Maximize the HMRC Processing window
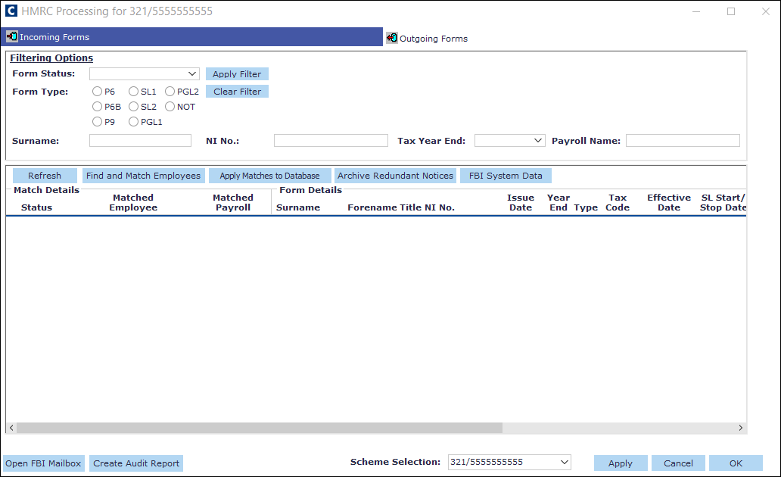The height and width of the screenshot is (477, 781). coord(731,11)
